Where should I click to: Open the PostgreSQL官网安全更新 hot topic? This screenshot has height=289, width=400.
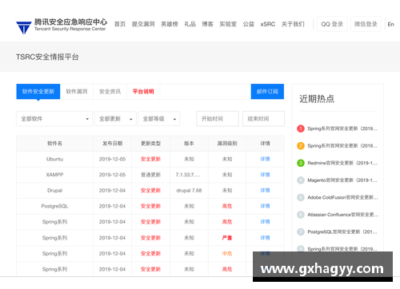click(x=342, y=232)
